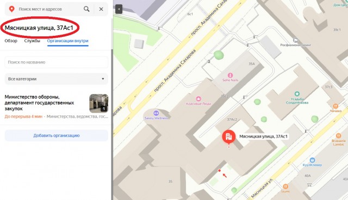
Task: Click the 'Мясницкая ул.' street name label
Action: [262, 188]
